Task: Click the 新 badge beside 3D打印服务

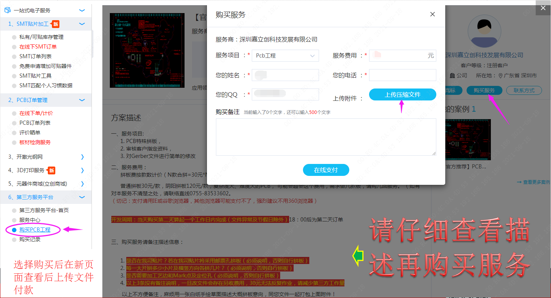Action: click(52, 170)
